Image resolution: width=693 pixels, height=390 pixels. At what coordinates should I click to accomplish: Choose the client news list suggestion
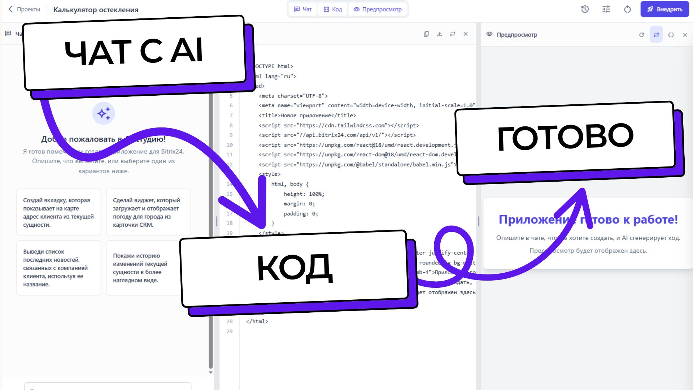[x=58, y=268]
